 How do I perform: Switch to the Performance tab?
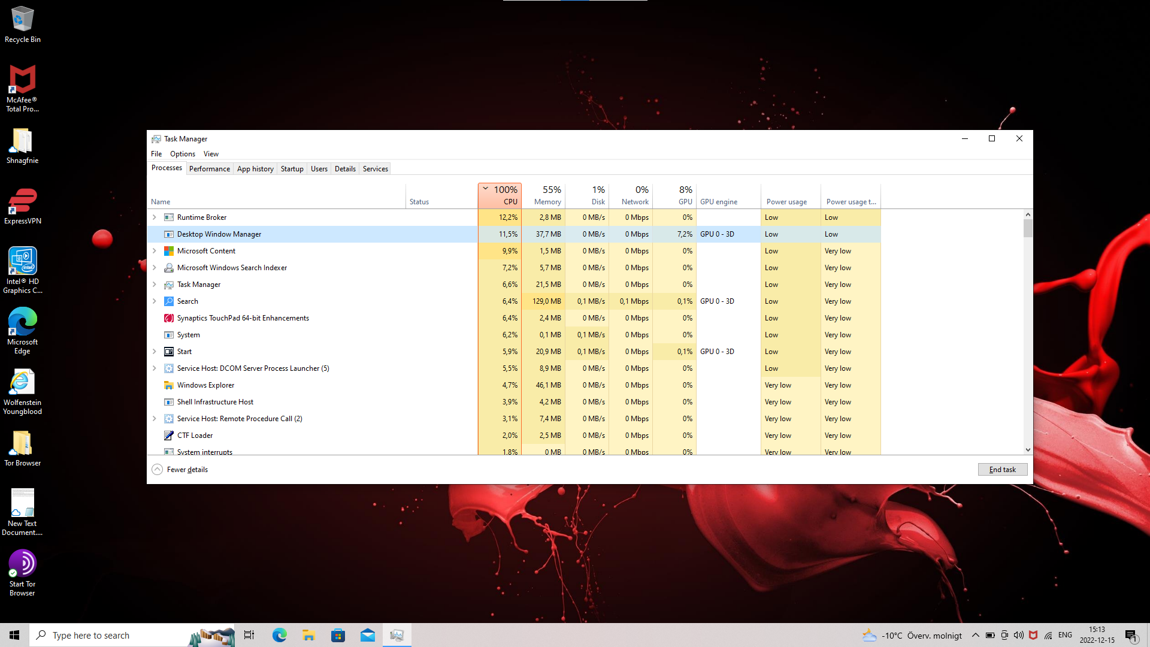(209, 169)
